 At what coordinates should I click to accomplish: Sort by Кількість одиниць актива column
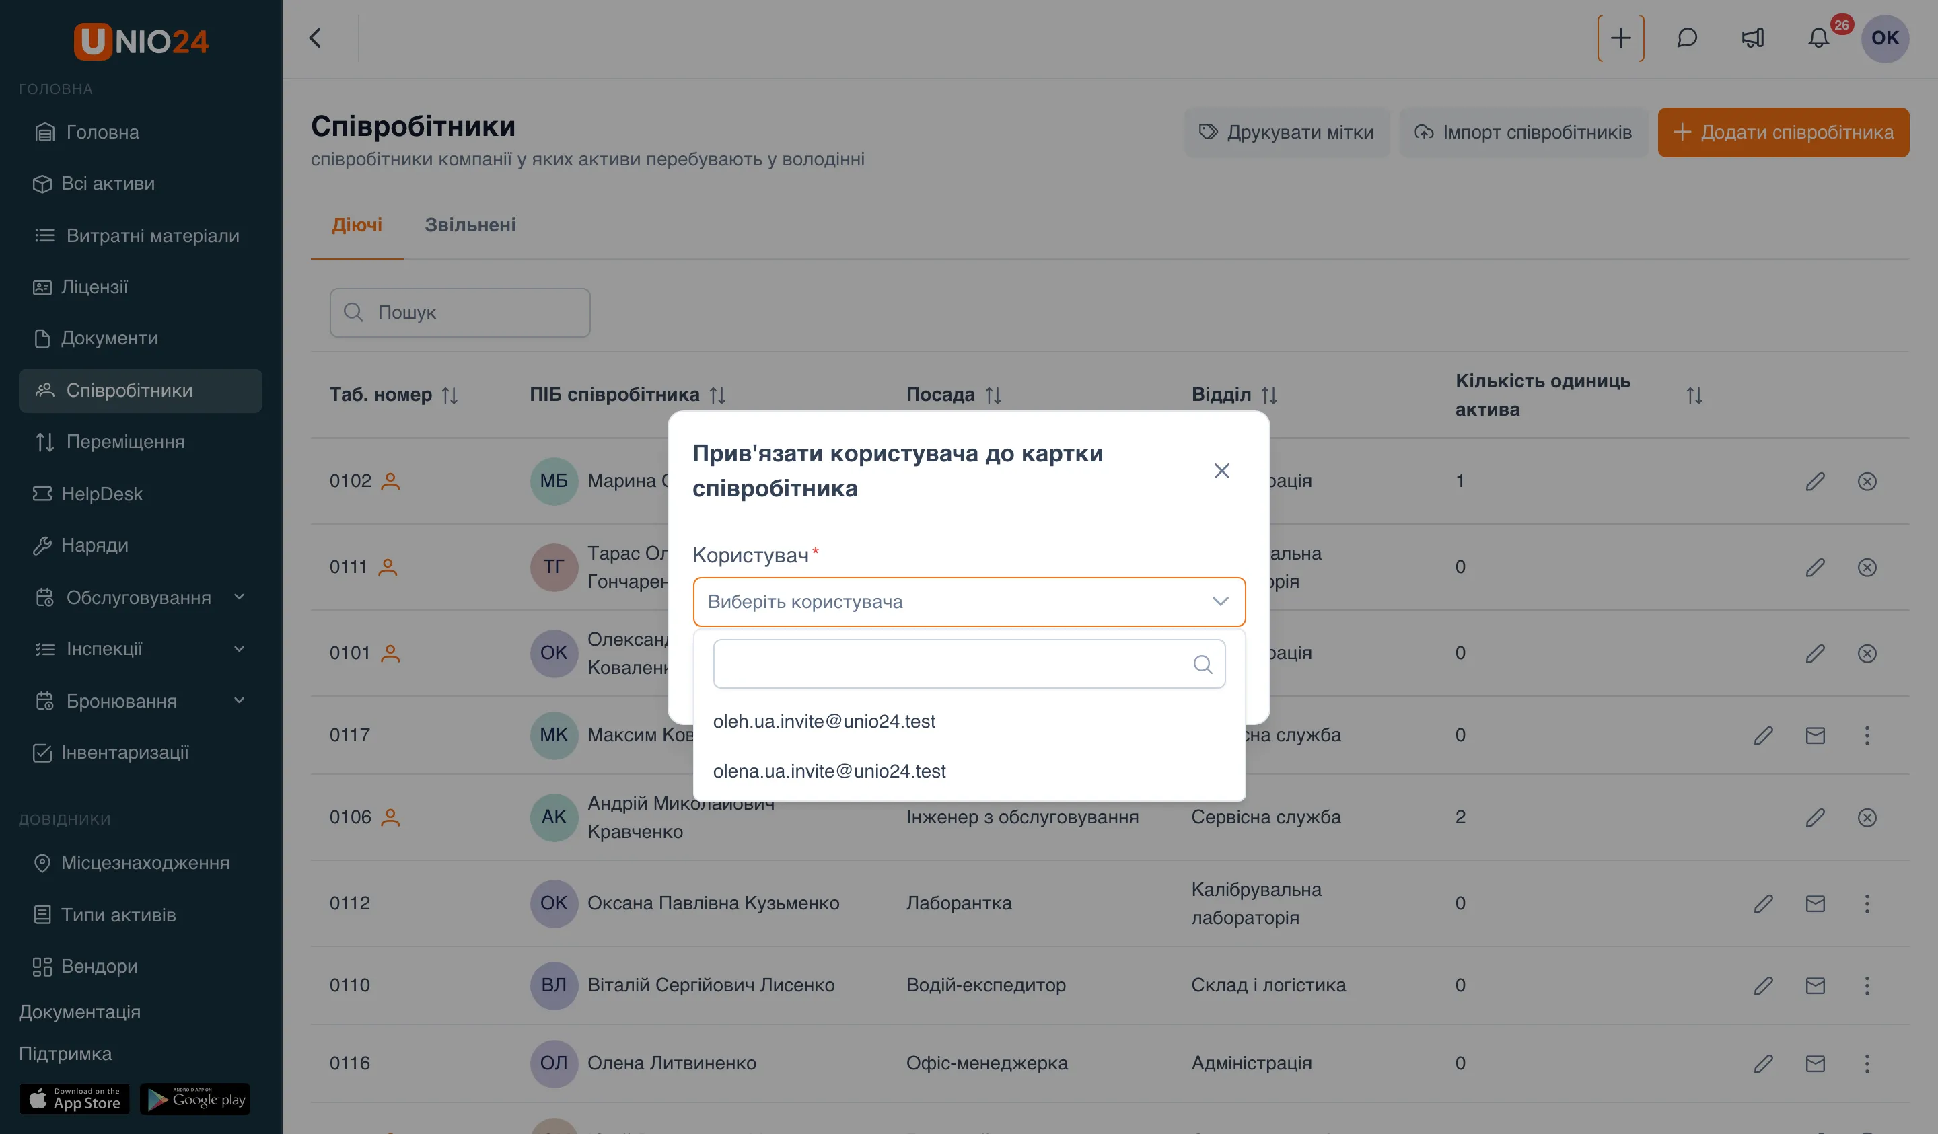coord(1694,395)
